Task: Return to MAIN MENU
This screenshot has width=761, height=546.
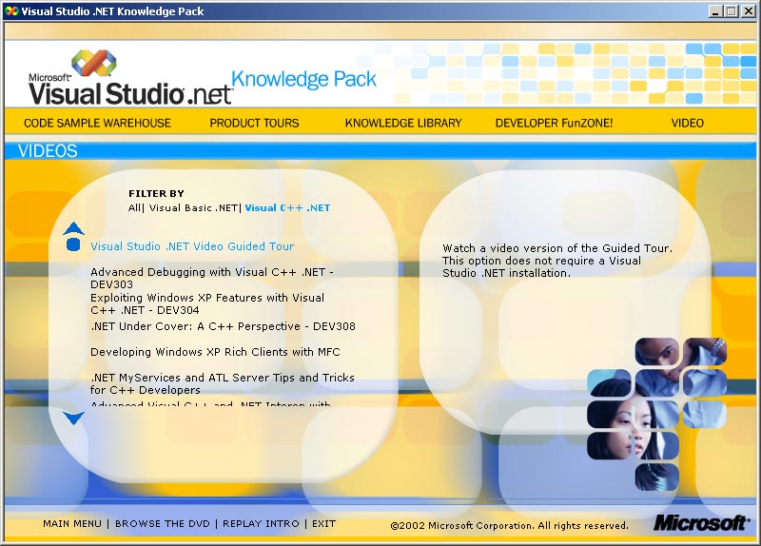Action: coord(72,524)
